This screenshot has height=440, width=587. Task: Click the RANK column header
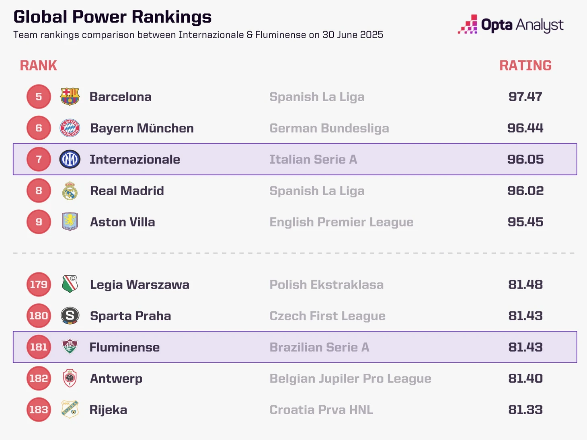[38, 65]
